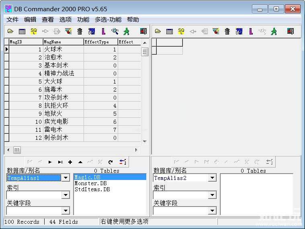The image size is (305, 229).
Task: Click the SQL query icon in left panel
Action: 34,31
